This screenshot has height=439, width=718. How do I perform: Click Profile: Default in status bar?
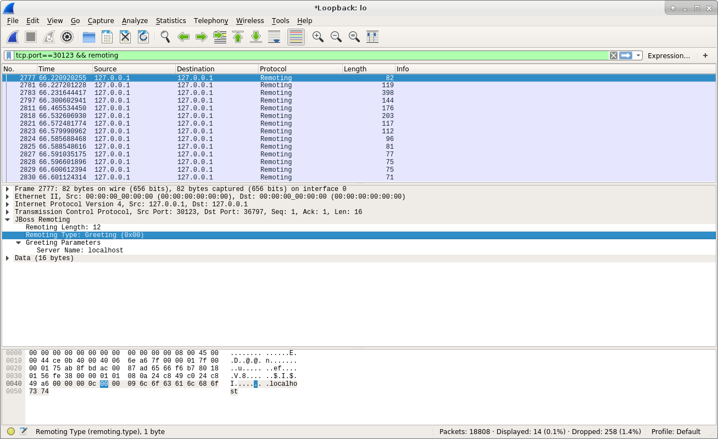click(x=676, y=431)
